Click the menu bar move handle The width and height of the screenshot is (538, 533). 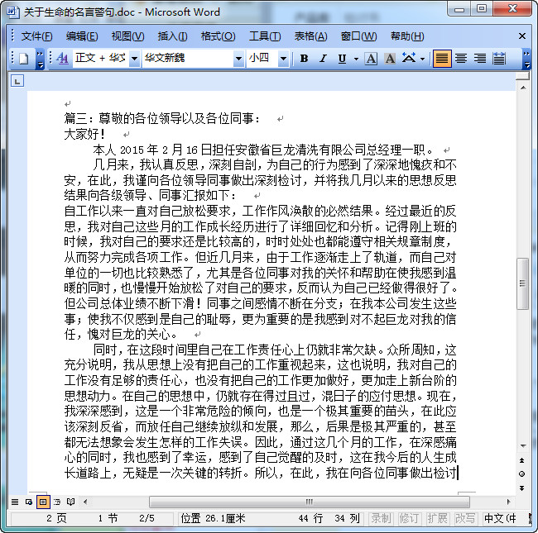[x=12, y=36]
